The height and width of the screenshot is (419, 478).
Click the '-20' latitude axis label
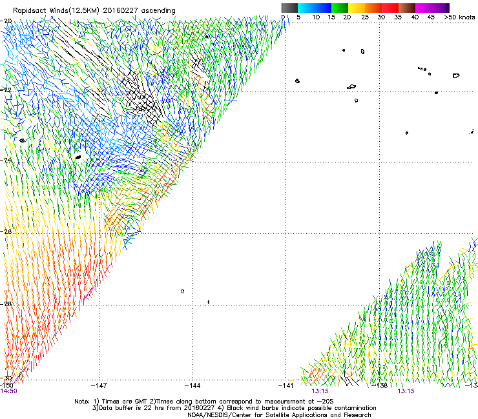click(x=6, y=21)
